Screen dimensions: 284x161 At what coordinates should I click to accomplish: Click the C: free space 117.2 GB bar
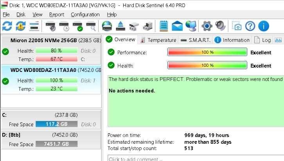click(56, 124)
